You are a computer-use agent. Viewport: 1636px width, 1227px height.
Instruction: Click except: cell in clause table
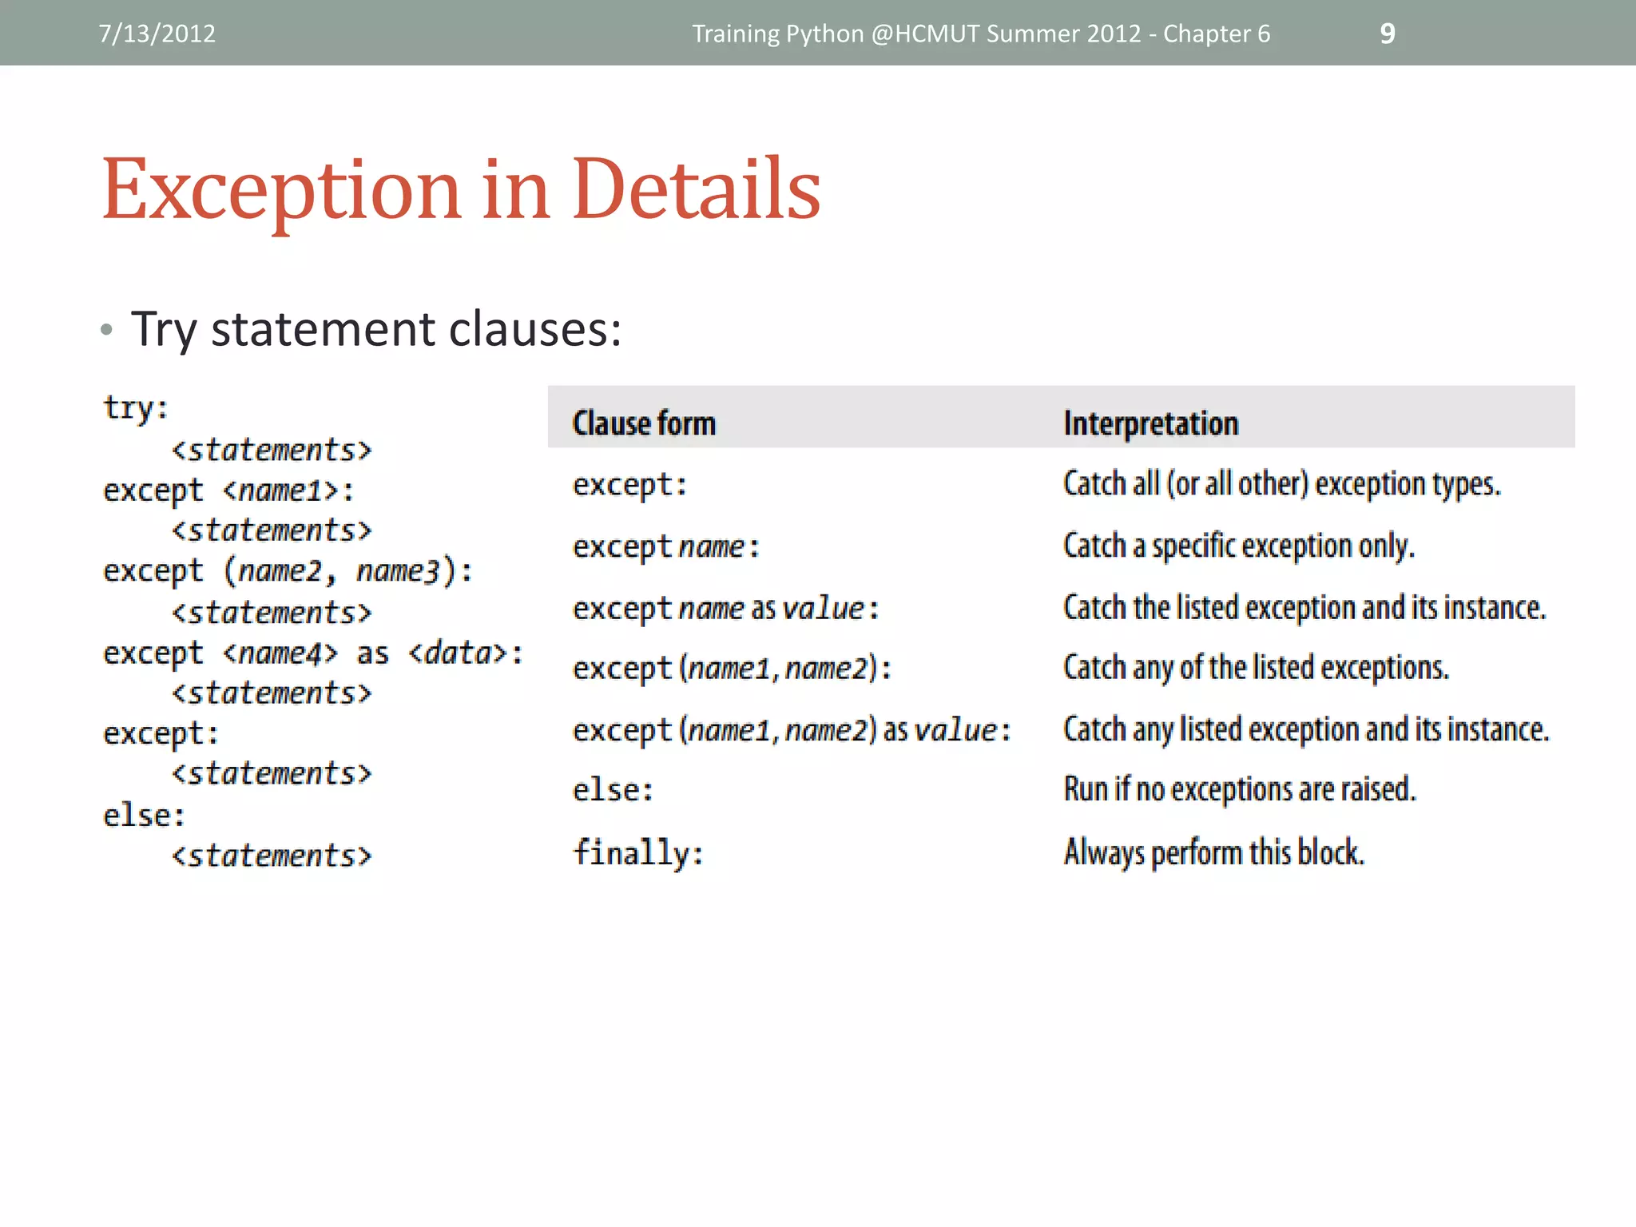[630, 485]
